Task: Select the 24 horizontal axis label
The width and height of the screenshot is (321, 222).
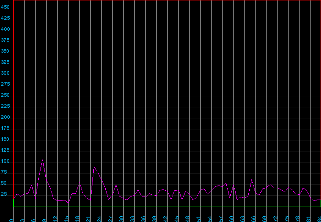Action: 100,219
